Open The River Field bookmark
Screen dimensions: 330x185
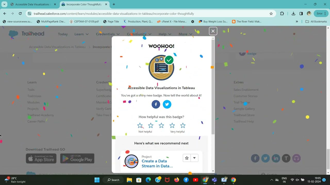point(247,22)
